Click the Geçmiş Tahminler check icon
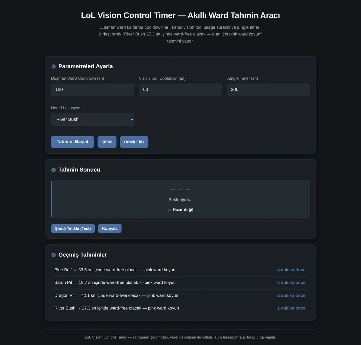361x345 pixels. (x=54, y=255)
